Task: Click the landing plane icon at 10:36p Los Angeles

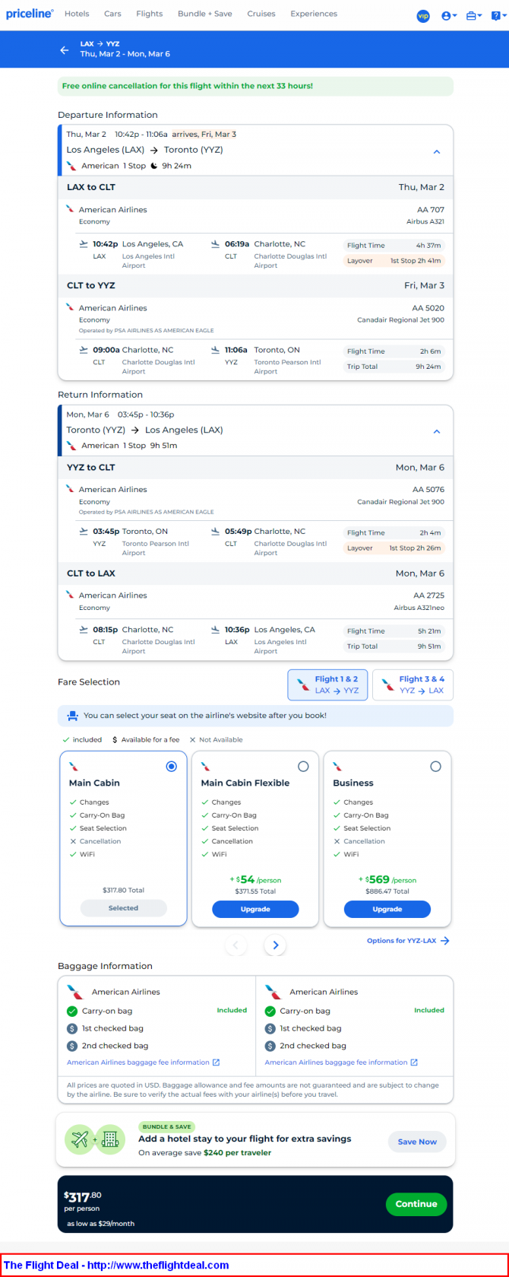Action: point(216,630)
